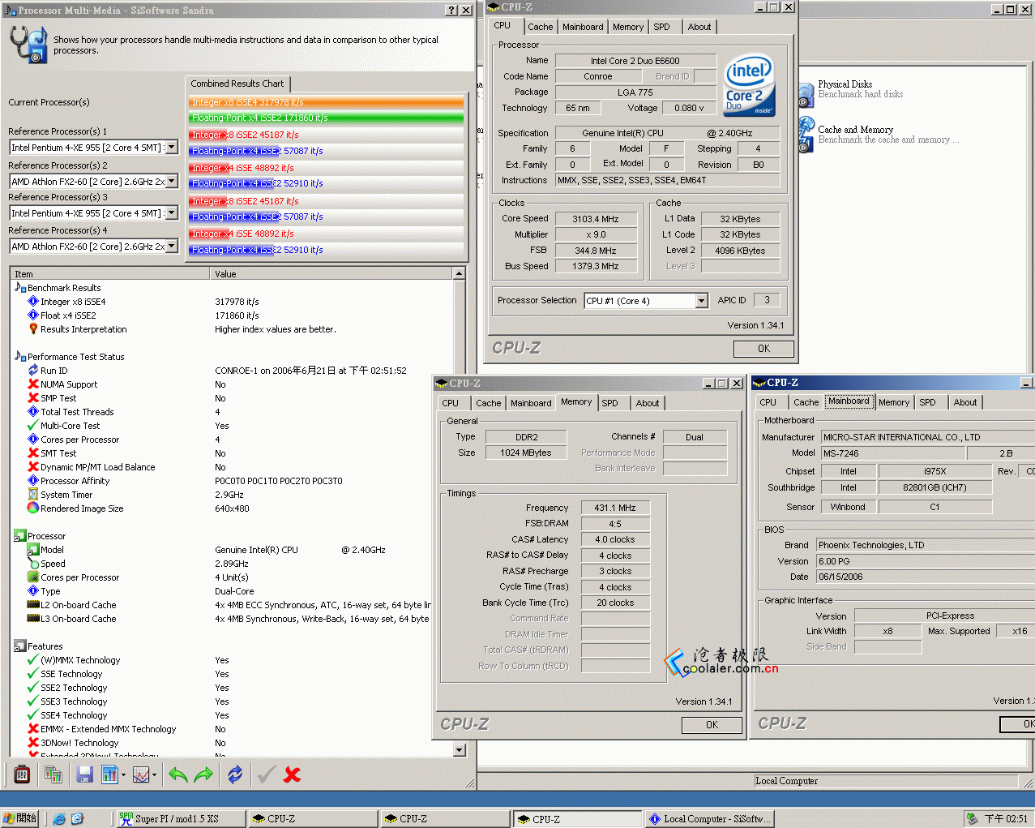Click the Item column header
The width and height of the screenshot is (1035, 828).
(110, 274)
